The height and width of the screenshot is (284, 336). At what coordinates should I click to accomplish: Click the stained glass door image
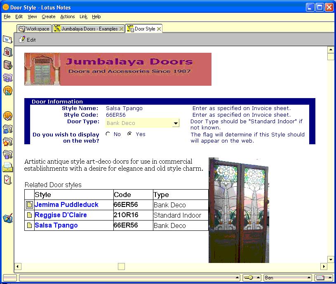click(x=239, y=210)
